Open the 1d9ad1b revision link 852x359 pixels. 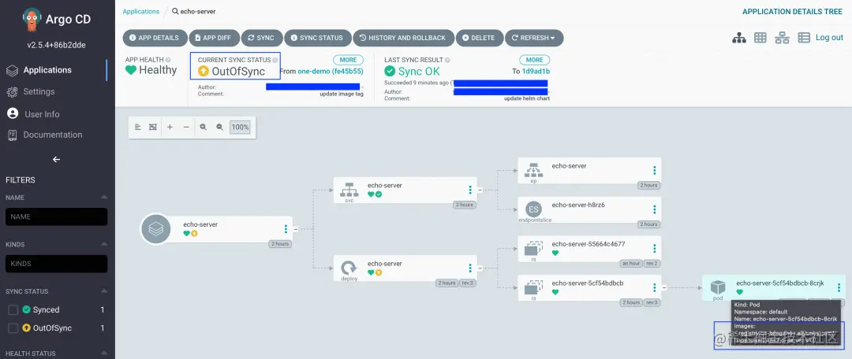click(536, 71)
